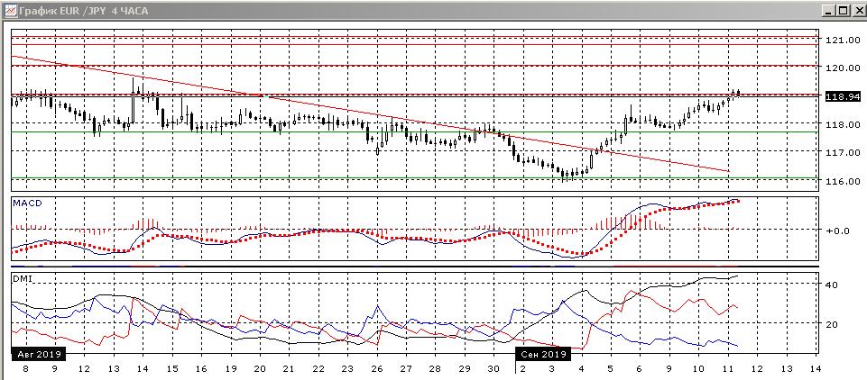The height and width of the screenshot is (380, 867).
Task: Click the chart icon in the title bar
Action: 8,10
